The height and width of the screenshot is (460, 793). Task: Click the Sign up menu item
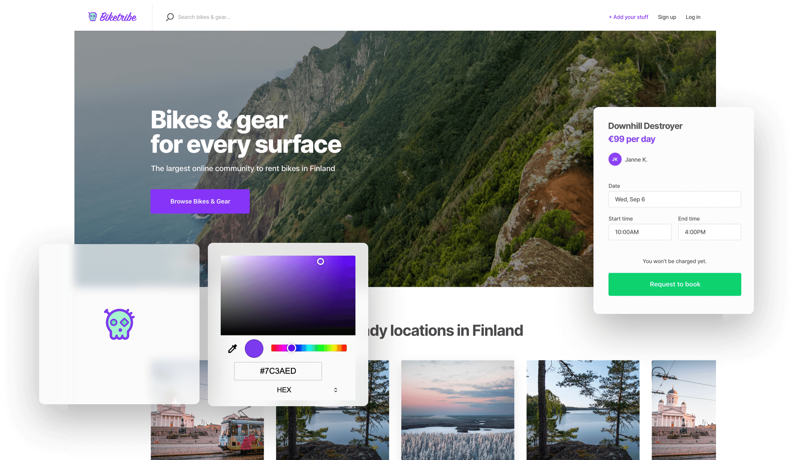pyautogui.click(x=667, y=17)
